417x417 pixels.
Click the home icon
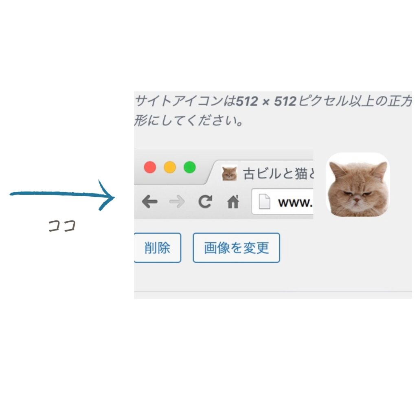click(233, 201)
